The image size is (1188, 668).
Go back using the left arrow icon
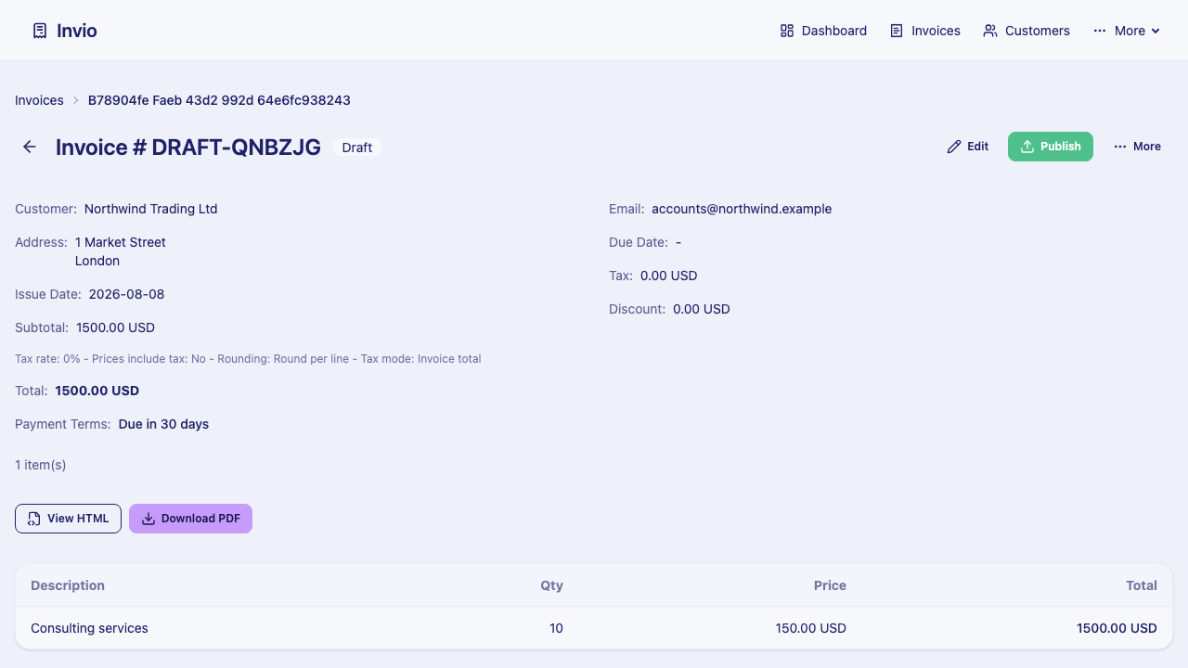(x=30, y=147)
